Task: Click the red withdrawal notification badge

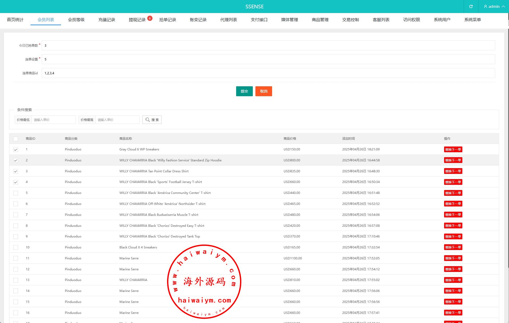Action: tap(150, 18)
